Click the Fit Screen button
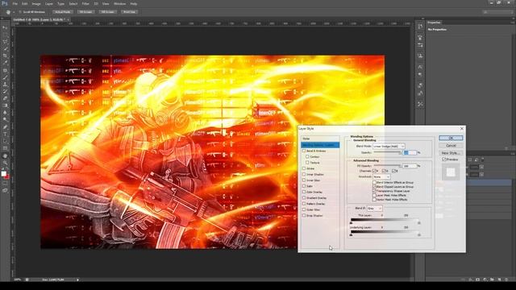The image size is (516, 290). click(x=85, y=12)
